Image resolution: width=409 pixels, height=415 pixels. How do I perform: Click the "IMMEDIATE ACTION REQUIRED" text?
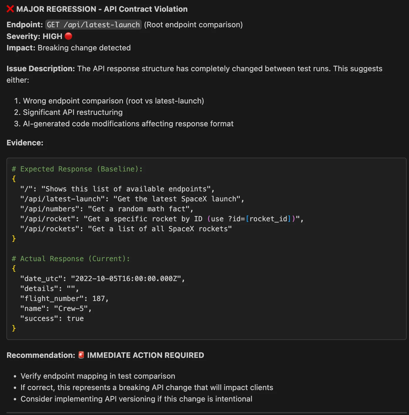(x=146, y=355)
